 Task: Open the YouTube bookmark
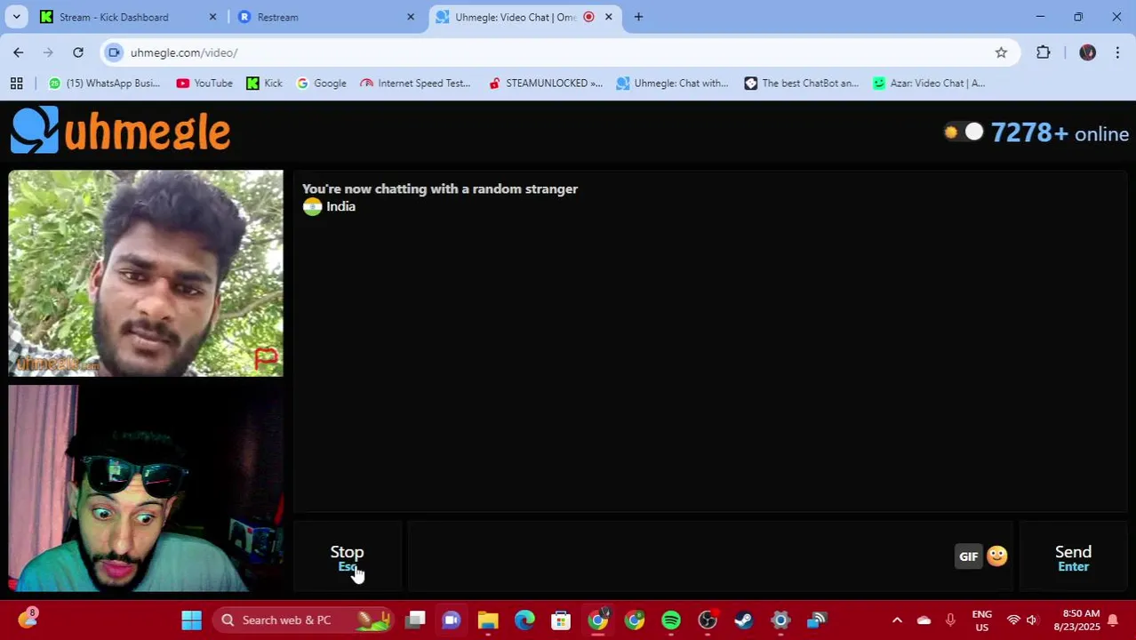(204, 83)
